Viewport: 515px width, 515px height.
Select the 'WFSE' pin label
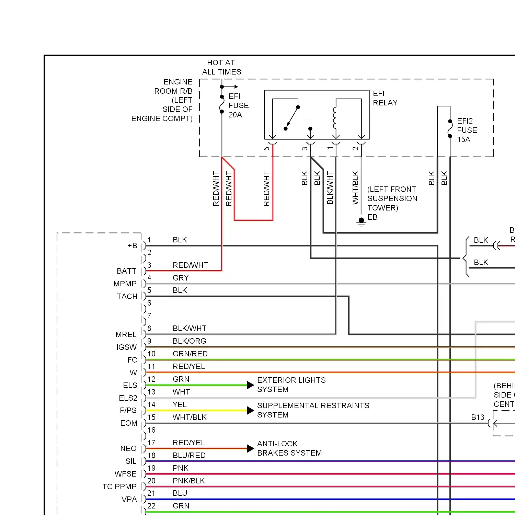(126, 474)
